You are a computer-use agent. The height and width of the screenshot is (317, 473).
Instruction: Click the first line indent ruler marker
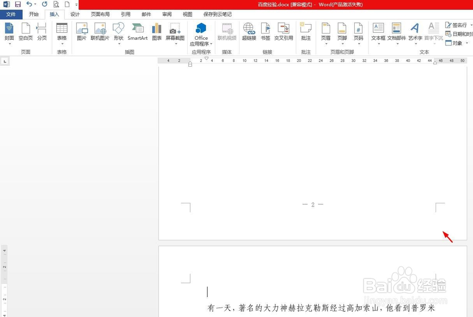tap(206, 58)
